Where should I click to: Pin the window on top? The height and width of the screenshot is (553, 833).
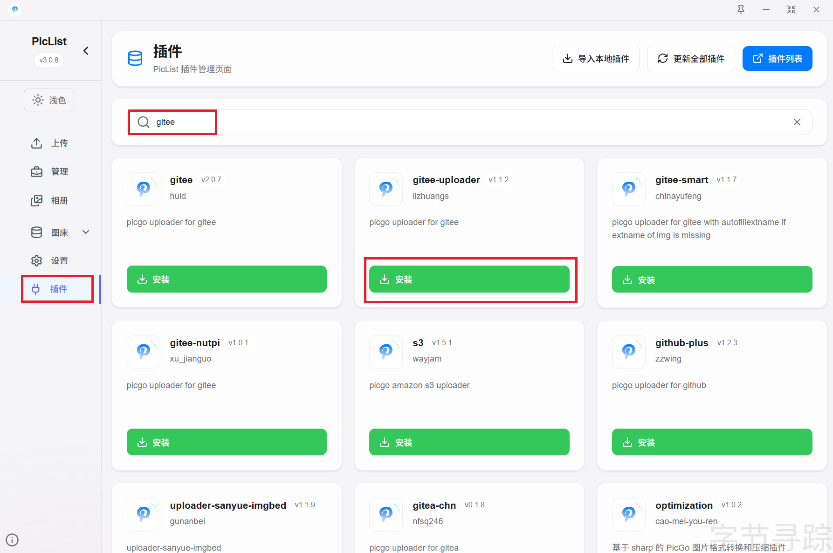741,9
